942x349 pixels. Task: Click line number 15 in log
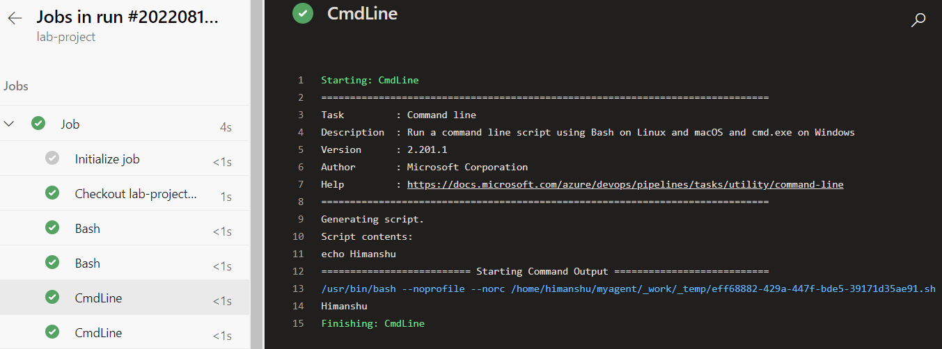click(299, 323)
